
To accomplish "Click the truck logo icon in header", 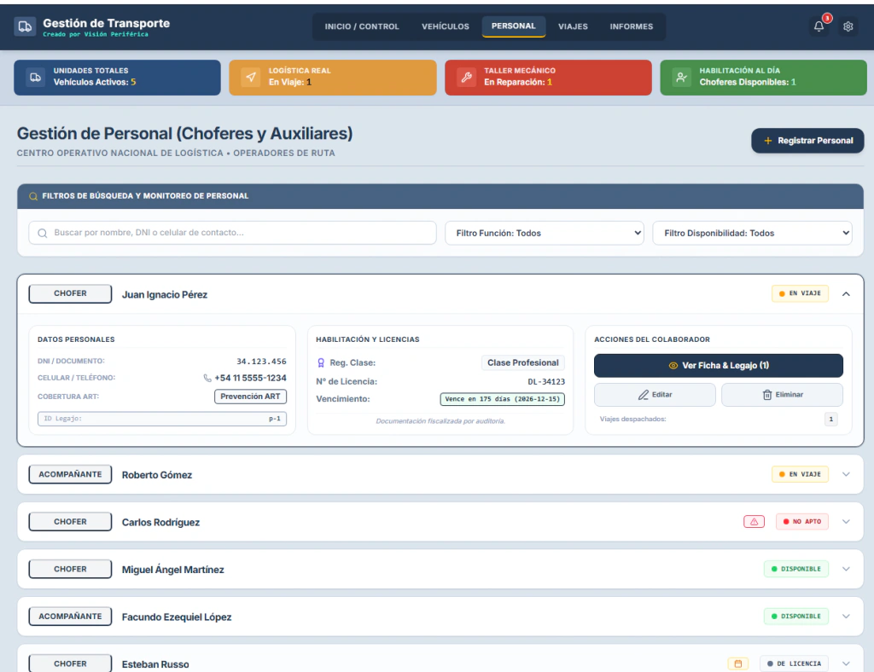I will click(x=25, y=26).
